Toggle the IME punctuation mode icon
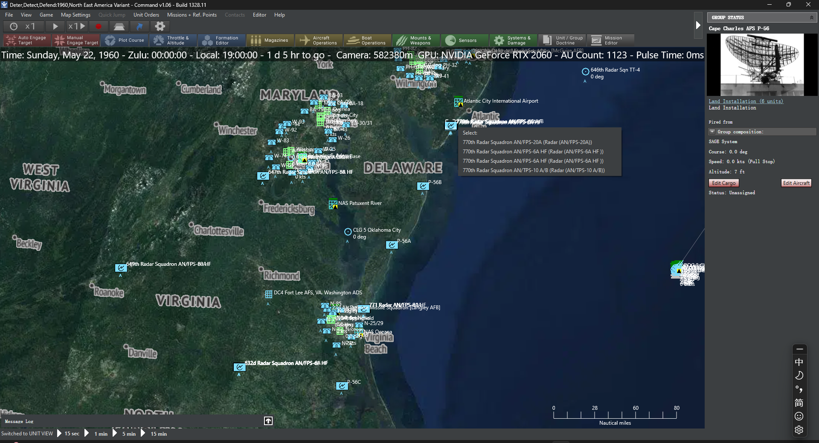 pyautogui.click(x=799, y=389)
